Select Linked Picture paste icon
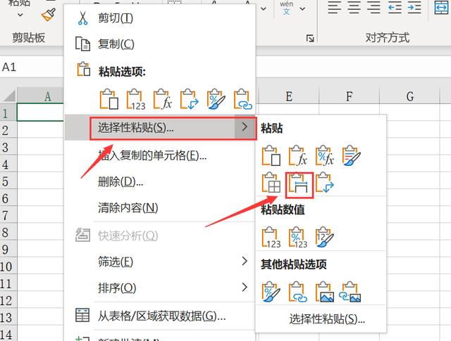Image resolution: width=451 pixels, height=341 pixels. coord(350,292)
